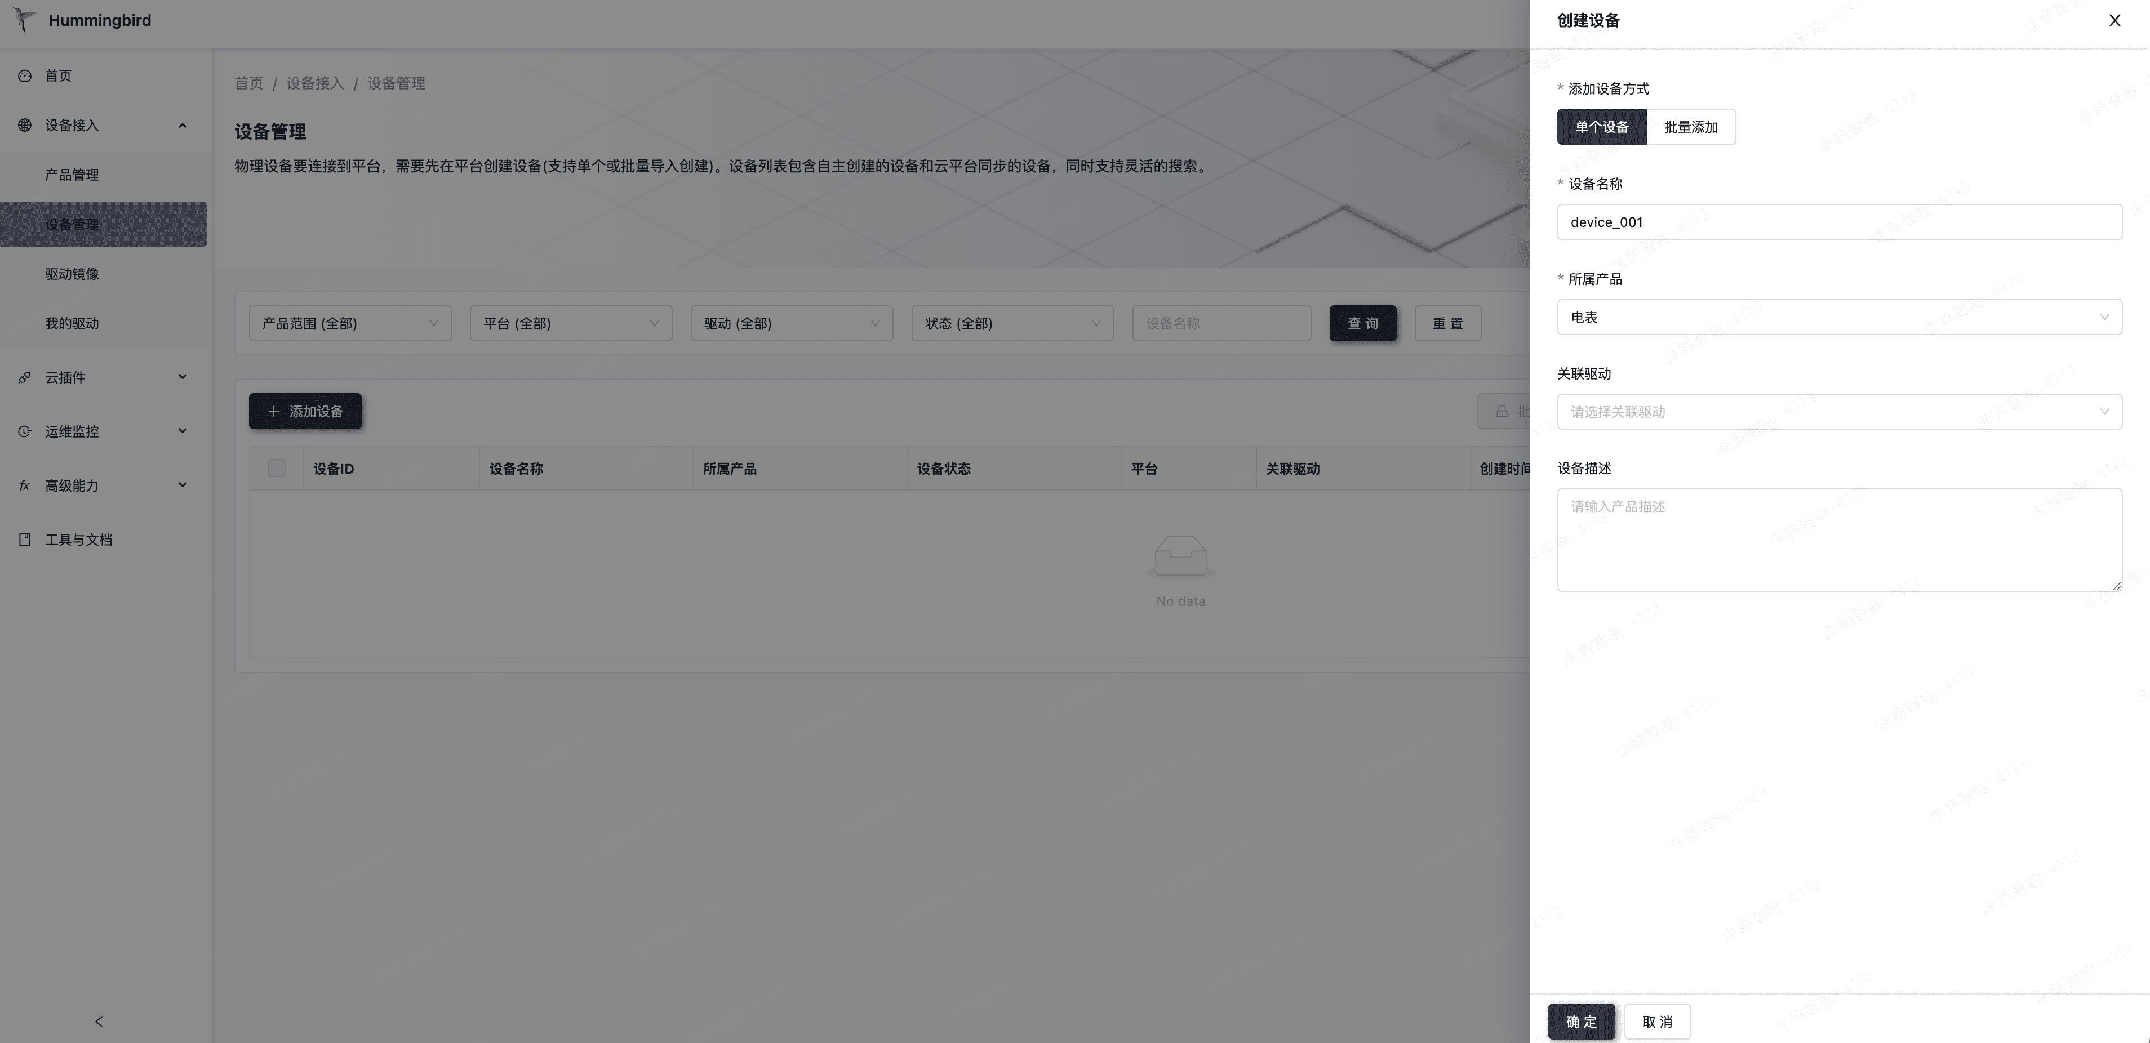Click the Hummingbird logo icon
Image resolution: width=2150 pixels, height=1043 pixels.
tap(24, 20)
